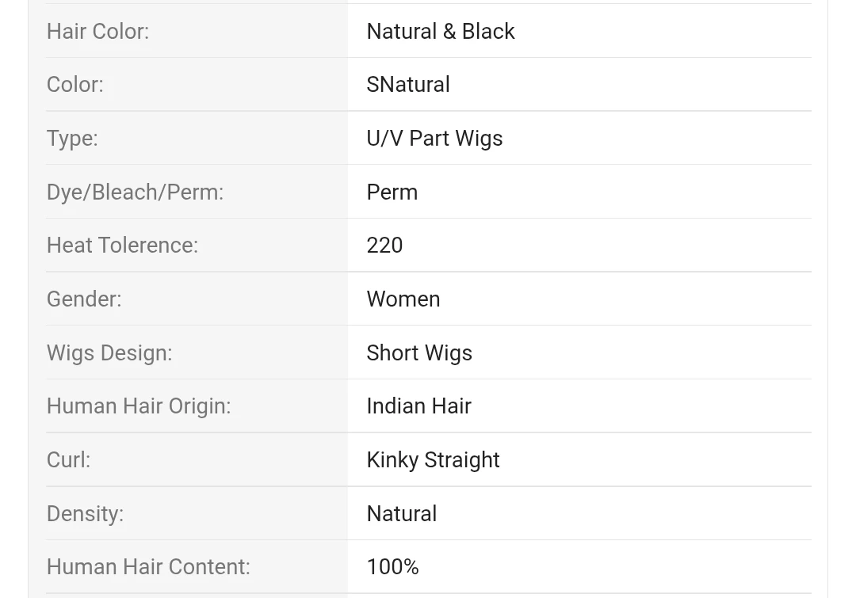Click the "Gender:" label
Screen dimensions: 856x598
84,299
